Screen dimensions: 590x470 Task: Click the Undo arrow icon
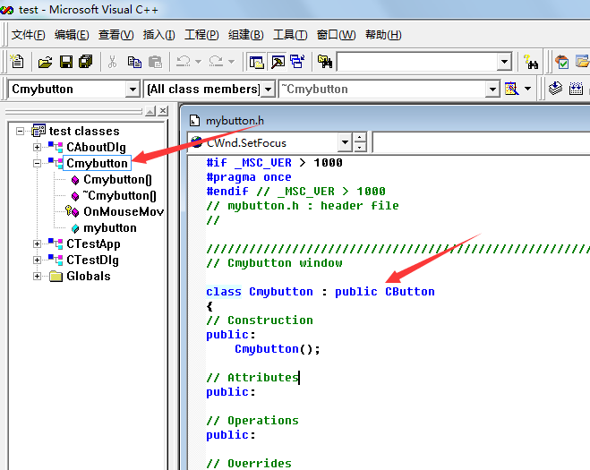click(184, 61)
